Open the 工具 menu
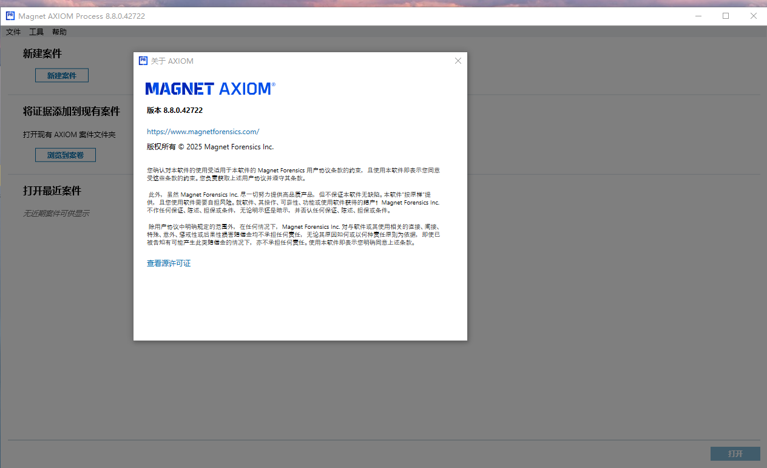This screenshot has width=767, height=468. 36,32
